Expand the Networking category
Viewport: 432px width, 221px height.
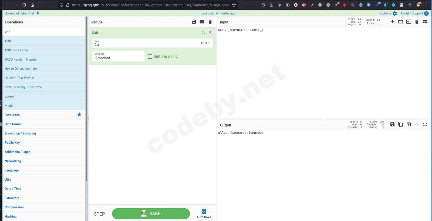click(x=44, y=161)
